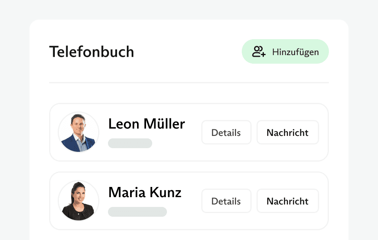Screen dimensions: 378x240
Task: Click grey placeholder bar under Leon Müller
Action: [130, 143]
